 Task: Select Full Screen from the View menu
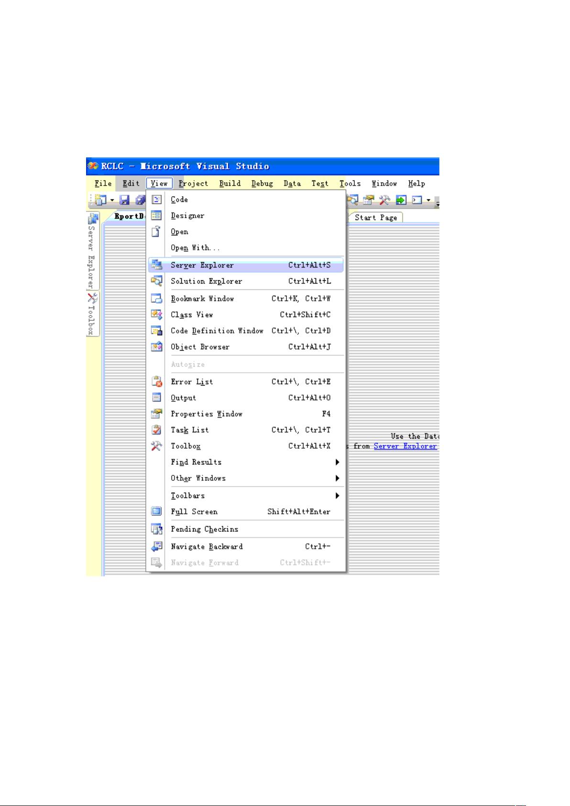[x=194, y=512]
